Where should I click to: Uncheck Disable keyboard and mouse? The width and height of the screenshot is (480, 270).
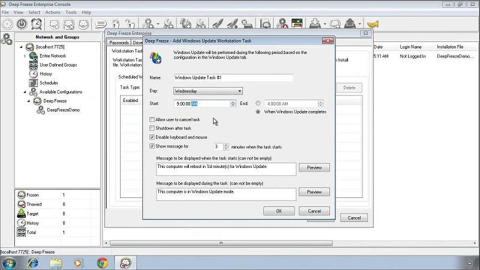click(152, 137)
